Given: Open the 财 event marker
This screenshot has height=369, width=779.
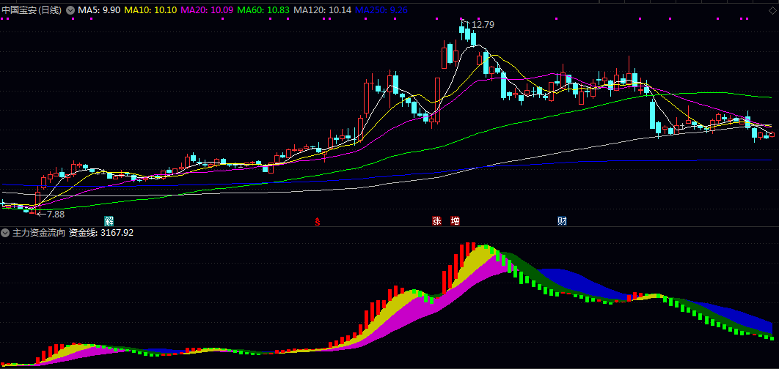Looking at the screenshot, I should coord(562,220).
